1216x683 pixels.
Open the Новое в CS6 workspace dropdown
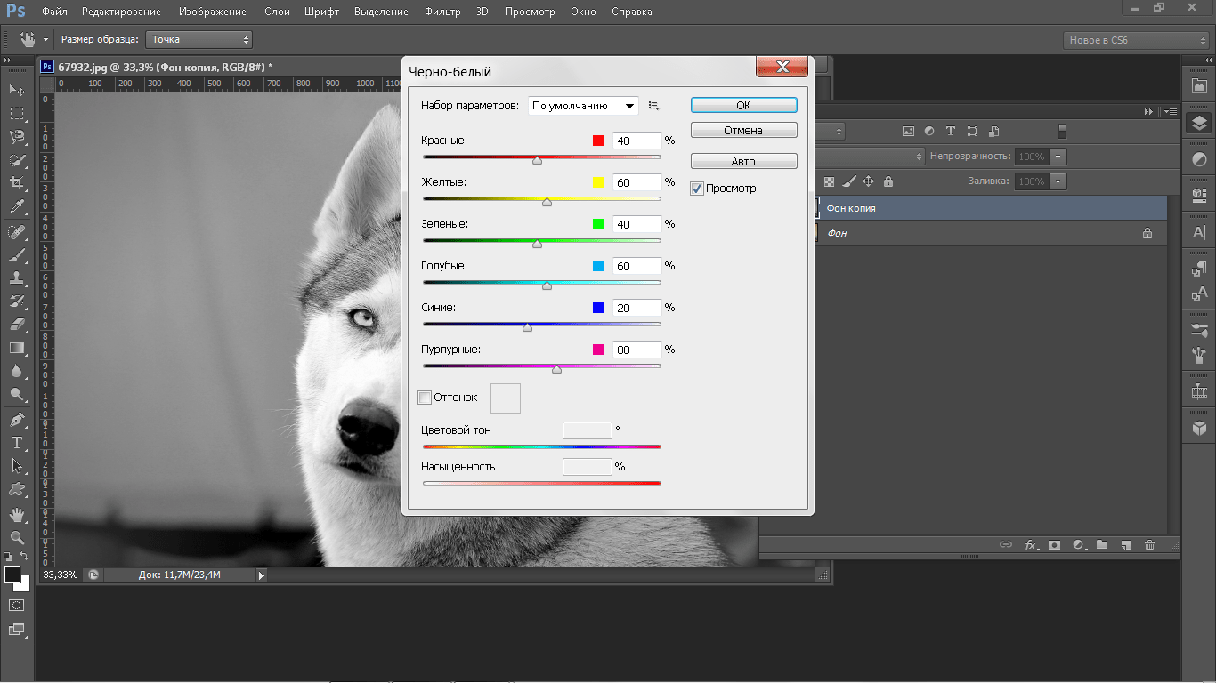click(x=1136, y=40)
